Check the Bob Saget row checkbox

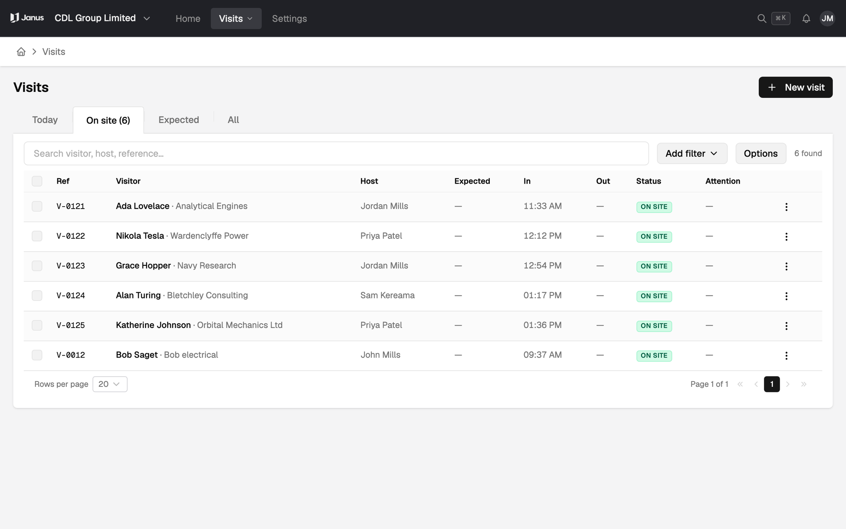(37, 355)
